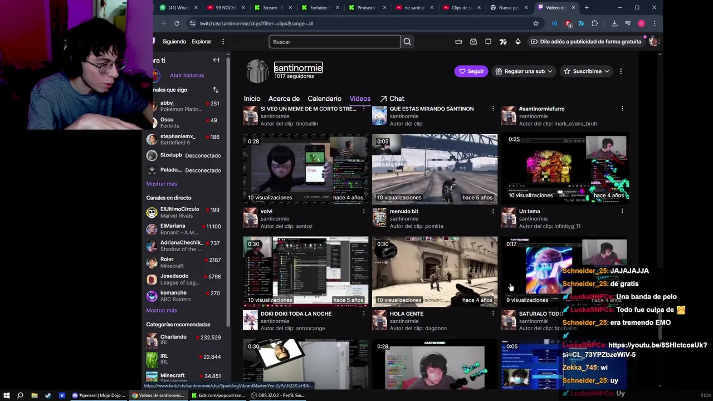Open options for the 'volvi' clip

(x=364, y=211)
